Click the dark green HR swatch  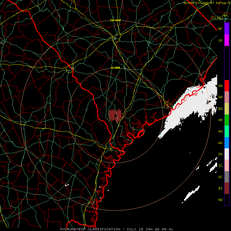(227, 120)
